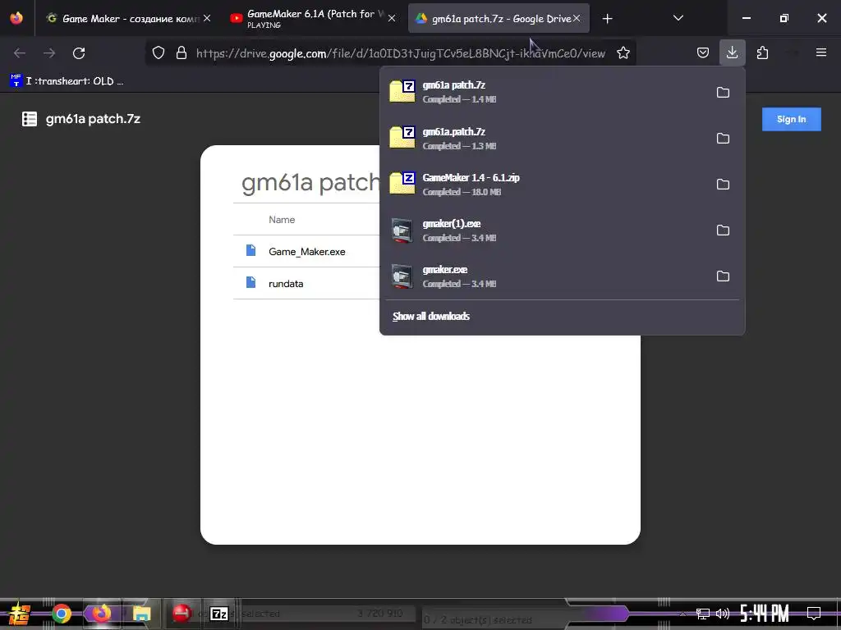
Task: Switch to Firefox in taskbar
Action: [101, 614]
